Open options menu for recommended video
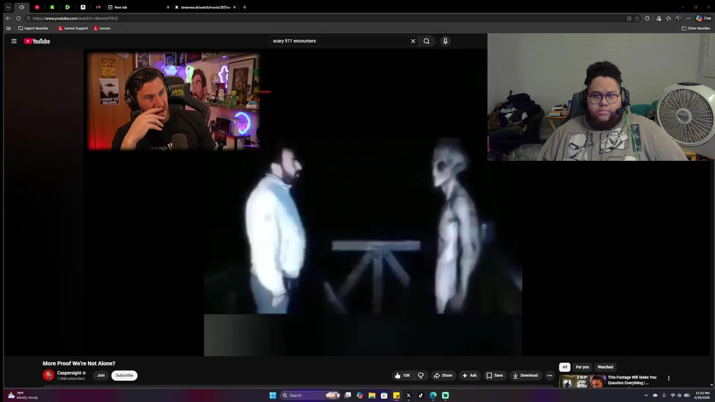The image size is (715, 402). (x=669, y=378)
